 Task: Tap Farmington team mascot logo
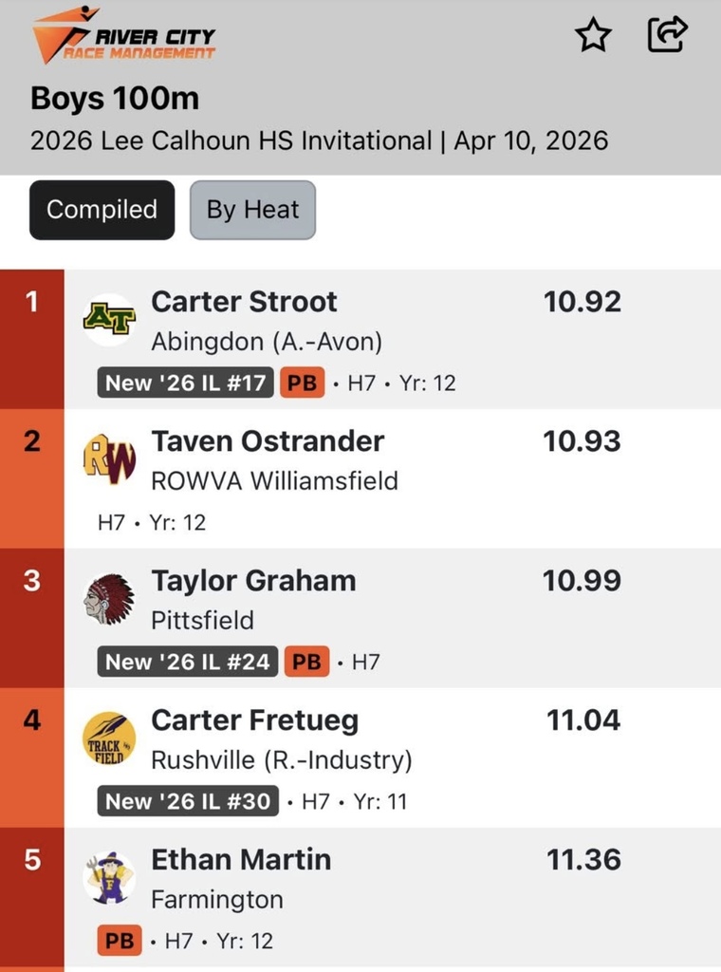[109, 878]
